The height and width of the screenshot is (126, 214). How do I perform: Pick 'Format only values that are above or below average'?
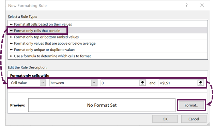[x=108, y=43]
